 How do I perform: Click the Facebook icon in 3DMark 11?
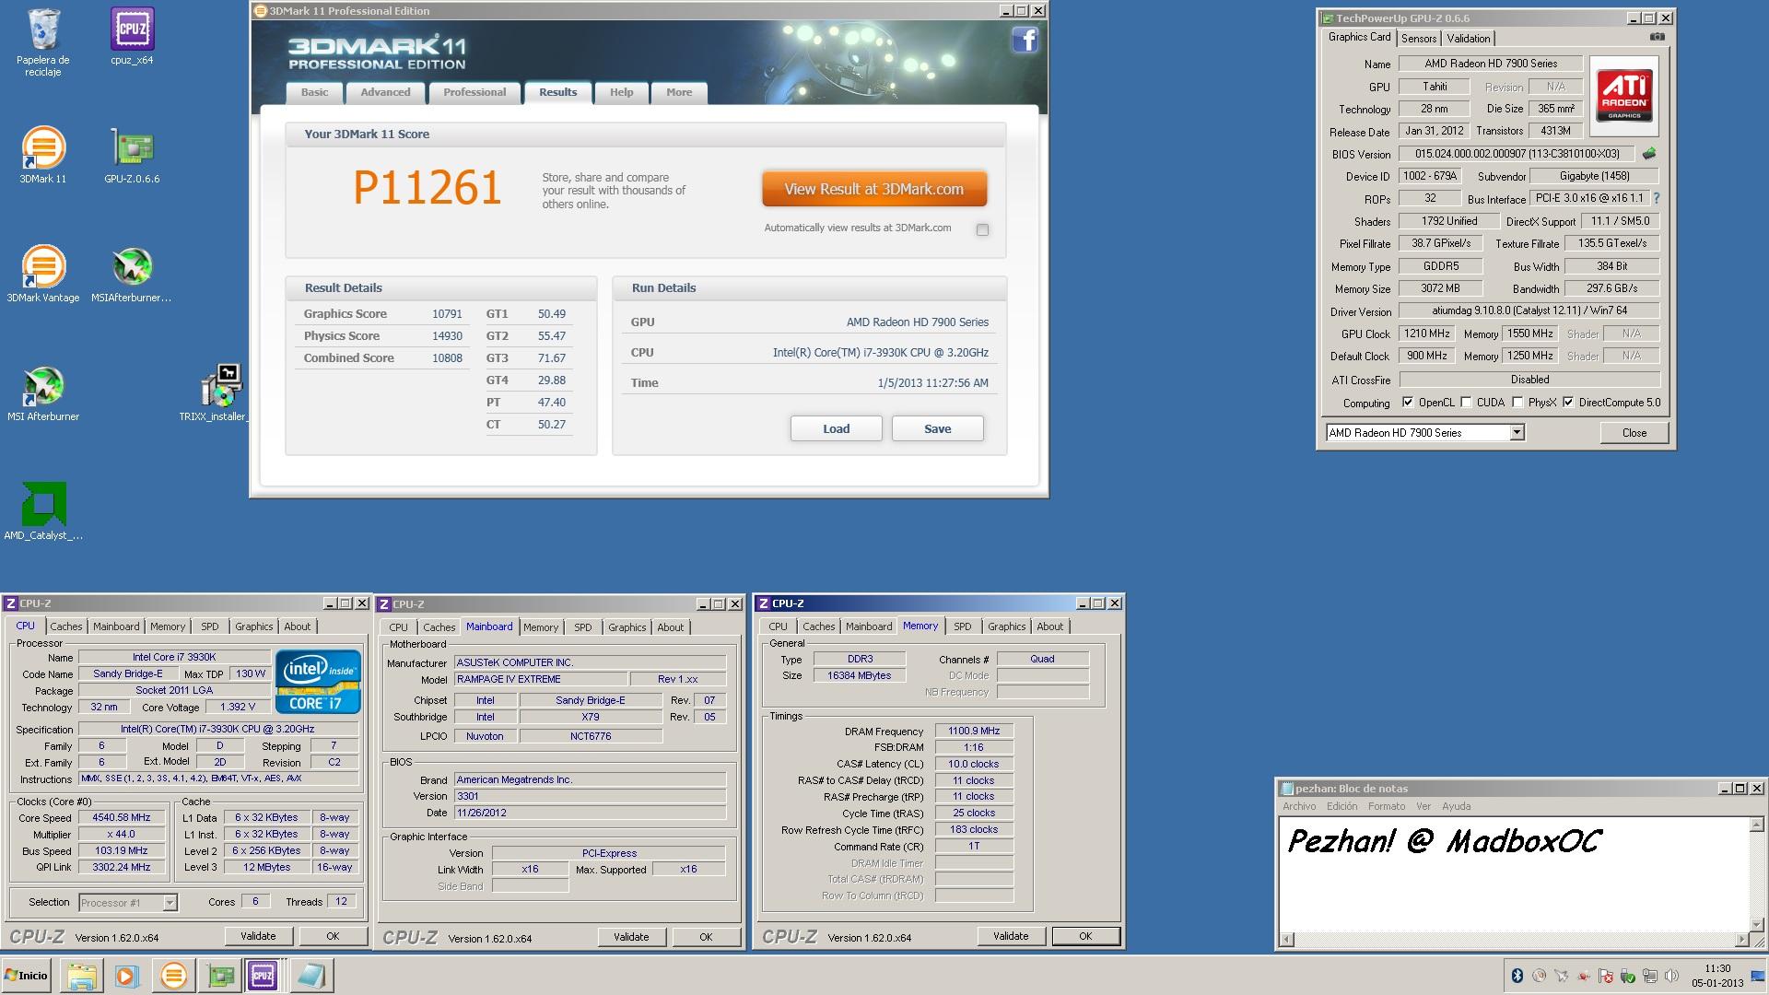point(1025,40)
